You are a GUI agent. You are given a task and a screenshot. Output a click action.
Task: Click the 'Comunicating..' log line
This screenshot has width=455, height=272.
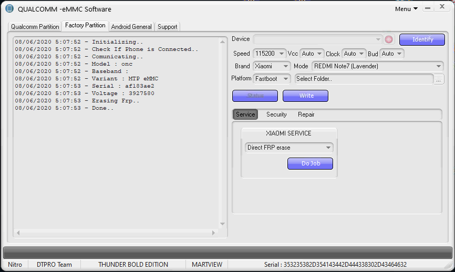click(79, 57)
